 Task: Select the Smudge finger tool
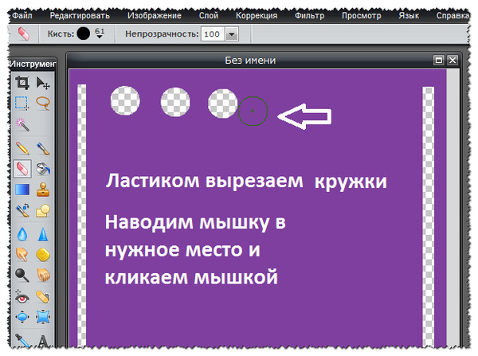22,255
